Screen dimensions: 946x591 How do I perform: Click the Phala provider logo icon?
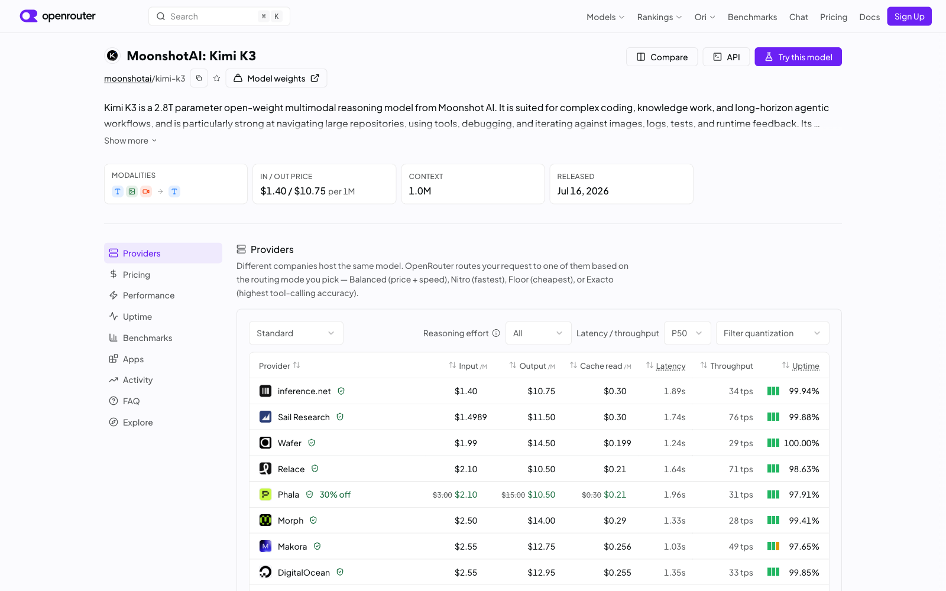pos(265,495)
